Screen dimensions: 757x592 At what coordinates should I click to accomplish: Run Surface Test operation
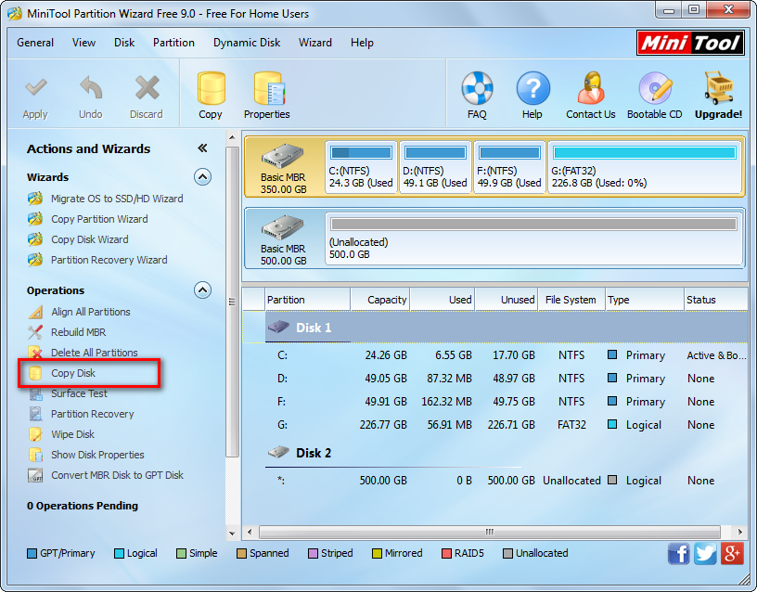pos(79,393)
